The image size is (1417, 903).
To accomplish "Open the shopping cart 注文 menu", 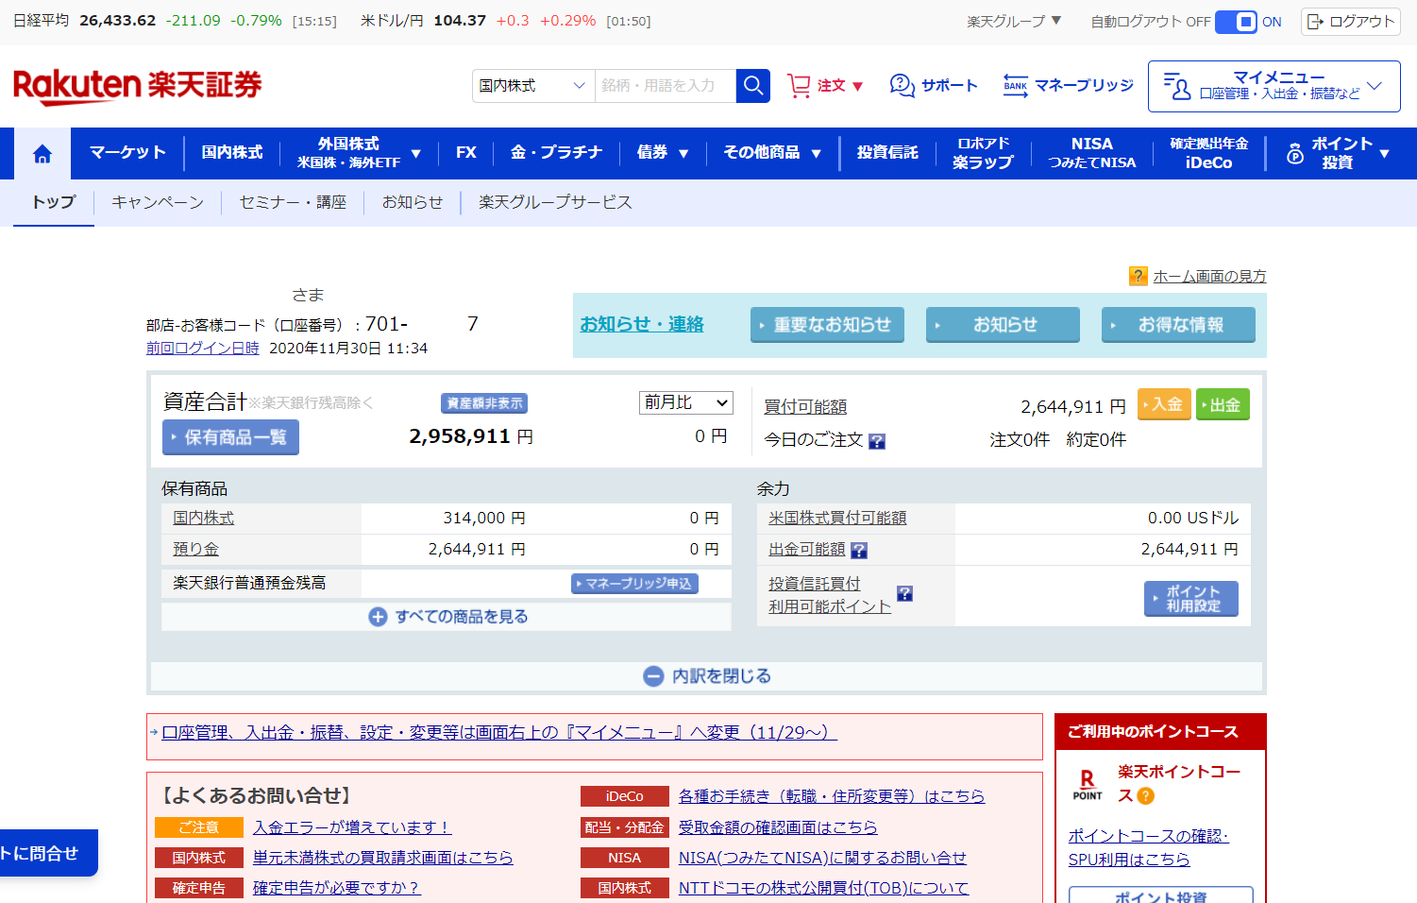I will [x=825, y=86].
